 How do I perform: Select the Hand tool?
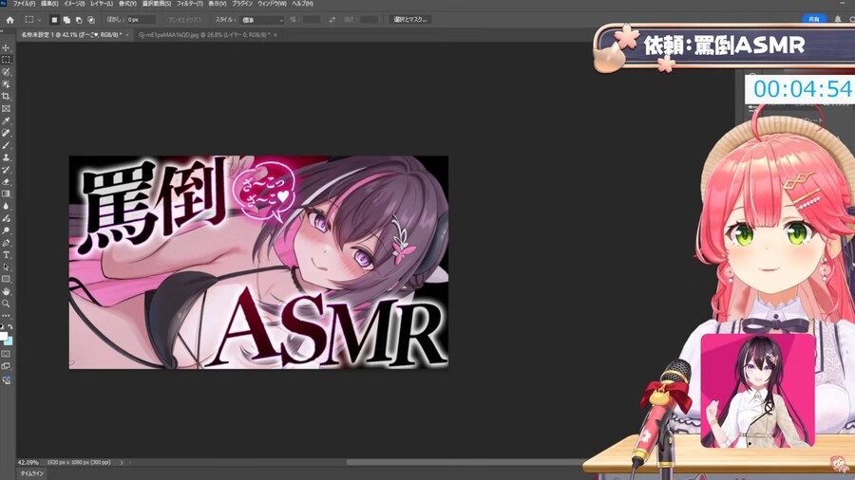point(6,292)
